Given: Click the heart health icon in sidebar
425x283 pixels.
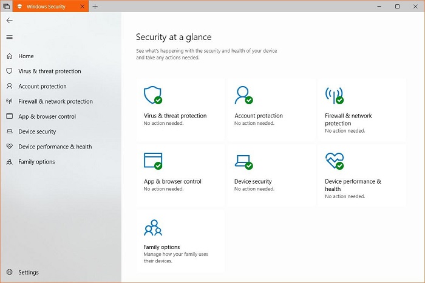Looking at the screenshot, I should tap(10, 147).
